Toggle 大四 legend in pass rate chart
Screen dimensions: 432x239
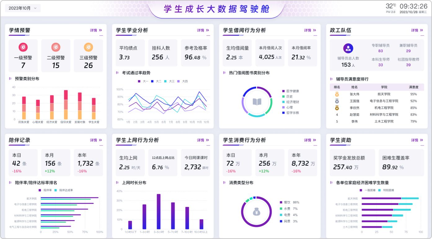(x=183, y=81)
